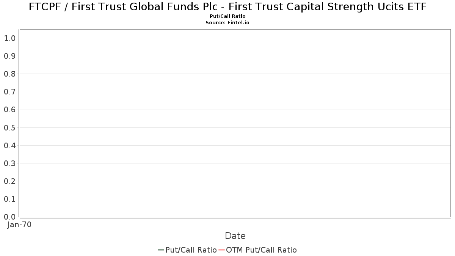Click the 0.1 y-axis tick label
The width and height of the screenshot is (455, 256).
point(9,199)
